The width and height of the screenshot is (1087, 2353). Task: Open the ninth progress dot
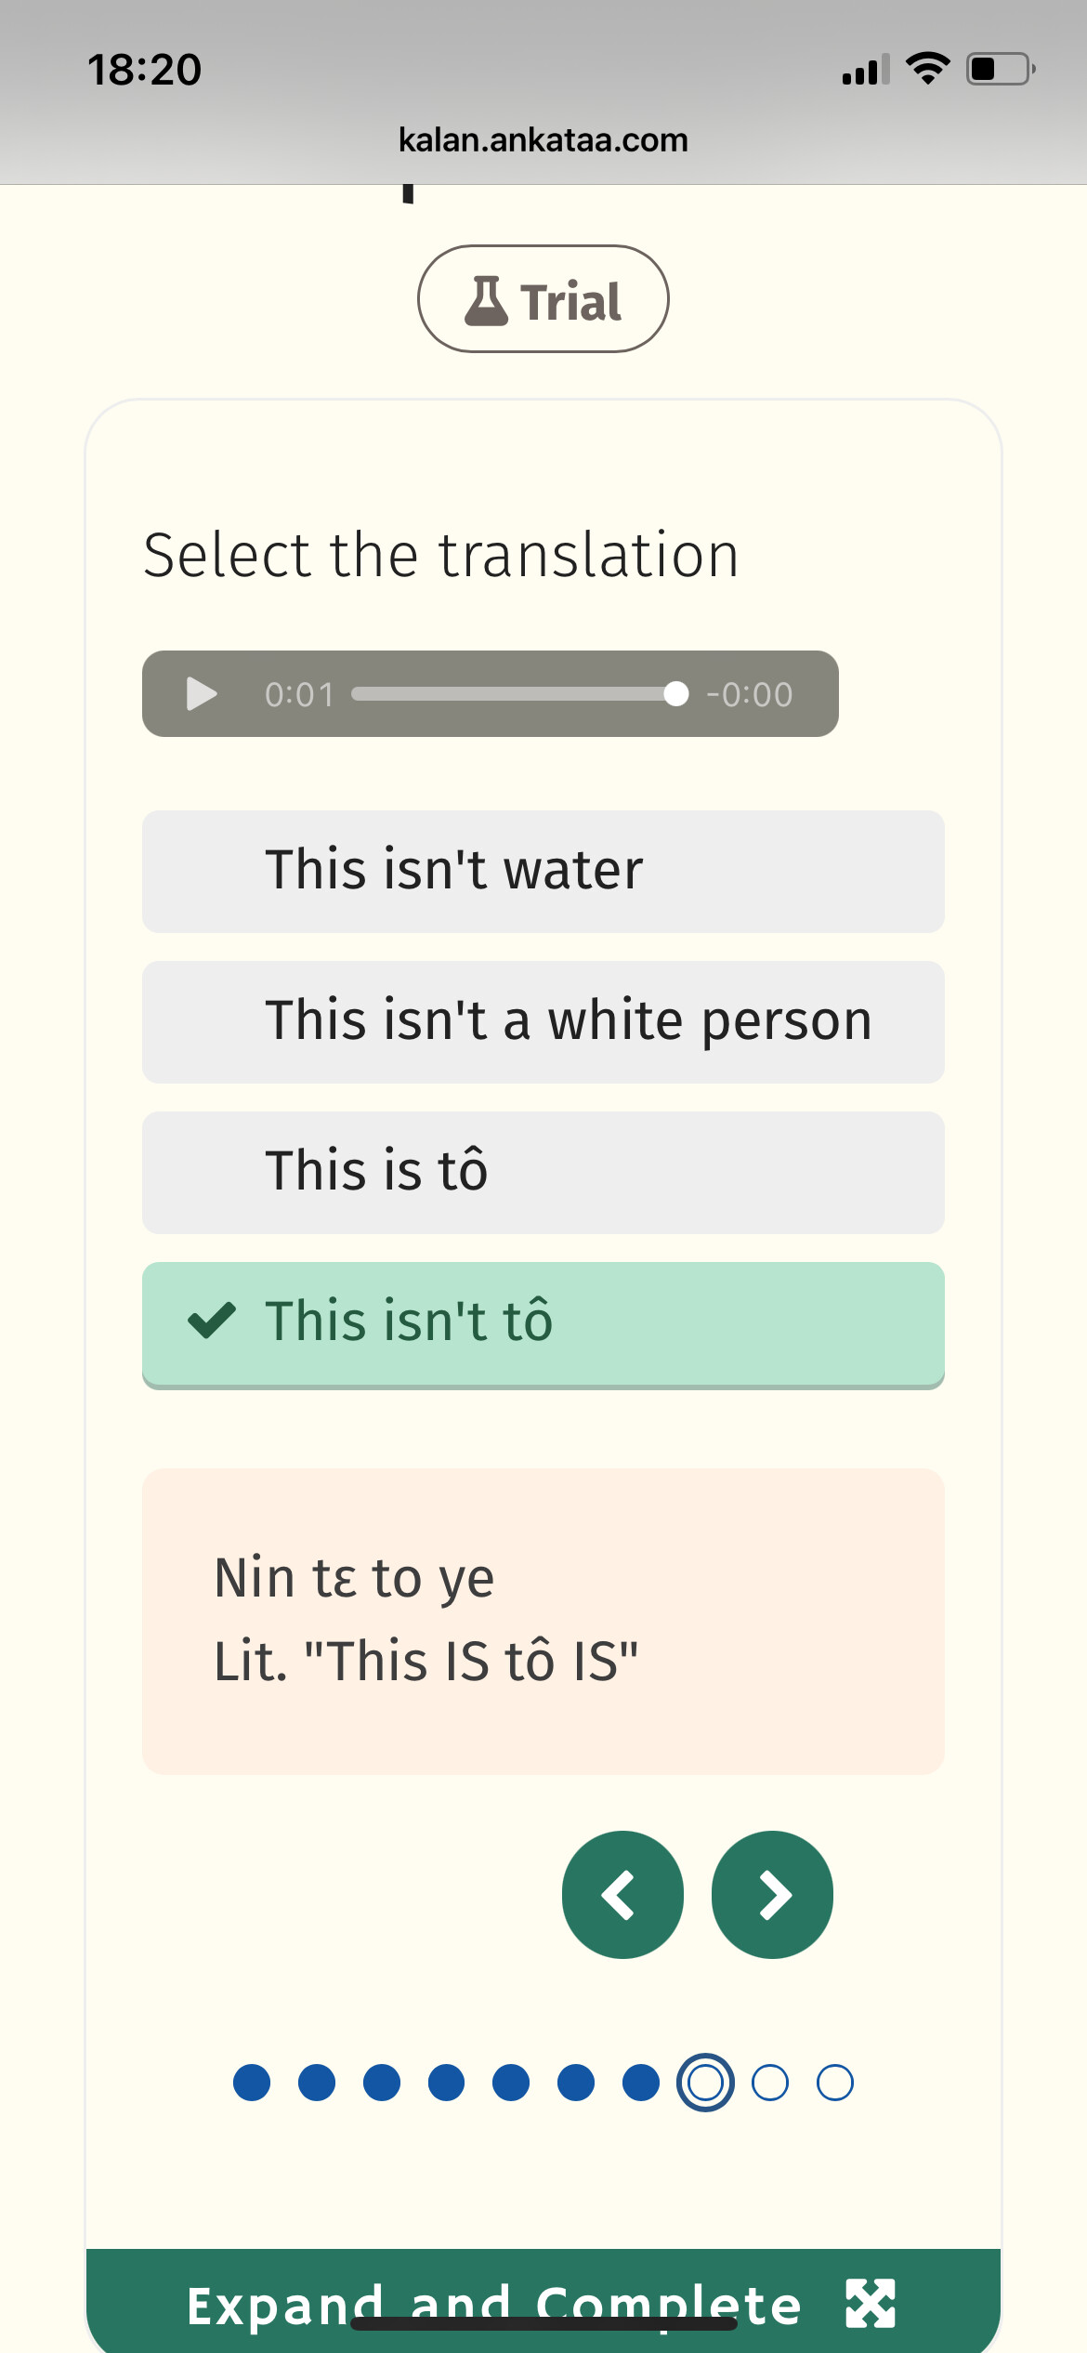[770, 2083]
